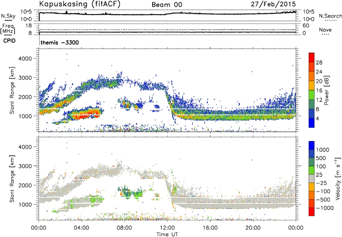Select the "Freq. [MHz]" axis label

(8, 29)
